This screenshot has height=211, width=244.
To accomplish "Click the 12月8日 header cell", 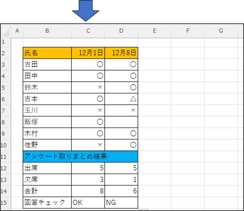I will point(121,53).
